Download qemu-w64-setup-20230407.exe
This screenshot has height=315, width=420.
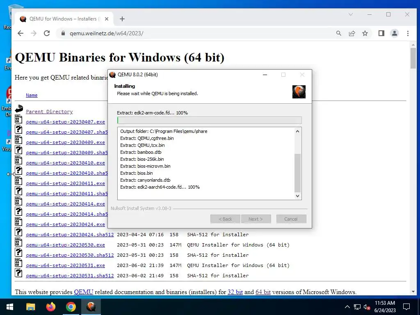(65, 122)
